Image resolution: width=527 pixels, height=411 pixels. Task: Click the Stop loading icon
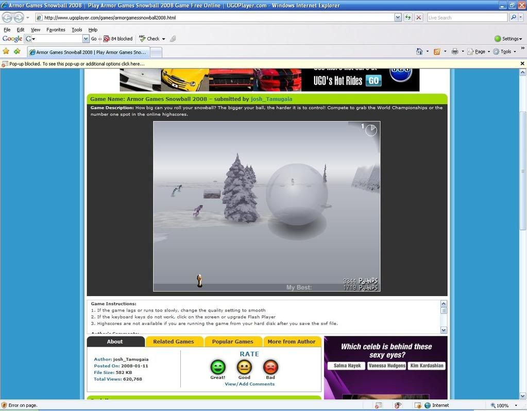[x=419, y=18]
